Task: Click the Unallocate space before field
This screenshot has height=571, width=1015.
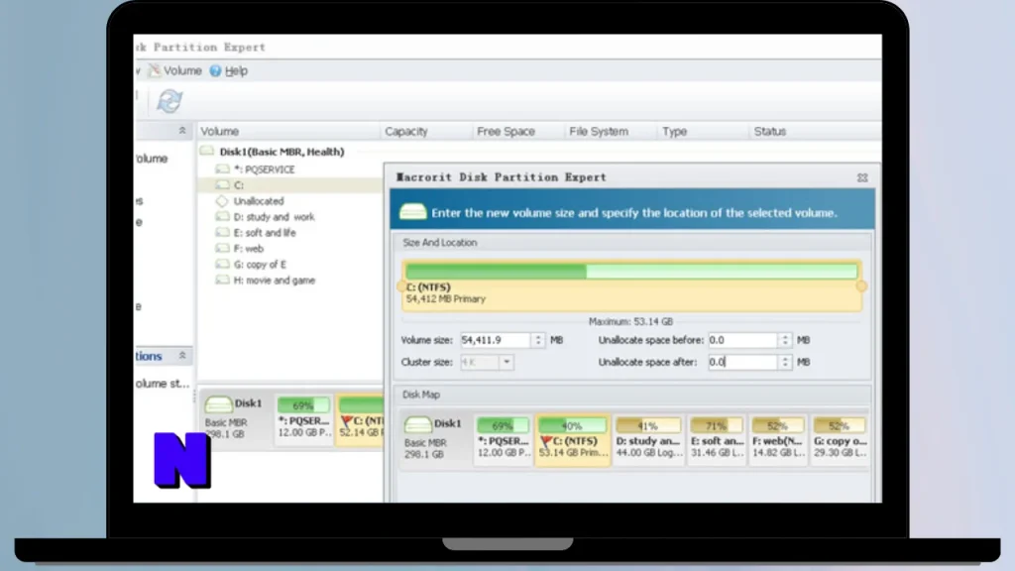Action: click(x=741, y=340)
